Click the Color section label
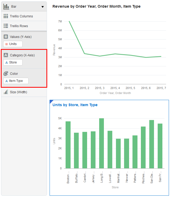This screenshot has height=197, width=170. pos(14,74)
